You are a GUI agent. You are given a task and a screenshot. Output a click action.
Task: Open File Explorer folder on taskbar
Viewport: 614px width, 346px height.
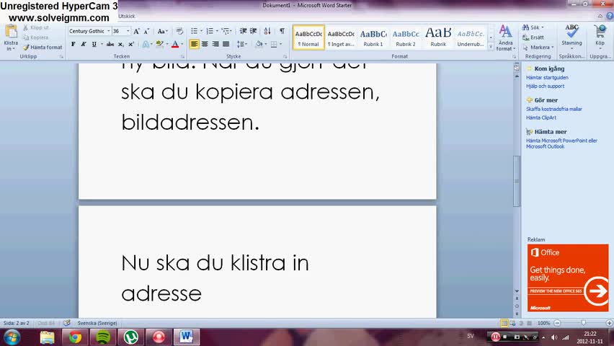47,337
